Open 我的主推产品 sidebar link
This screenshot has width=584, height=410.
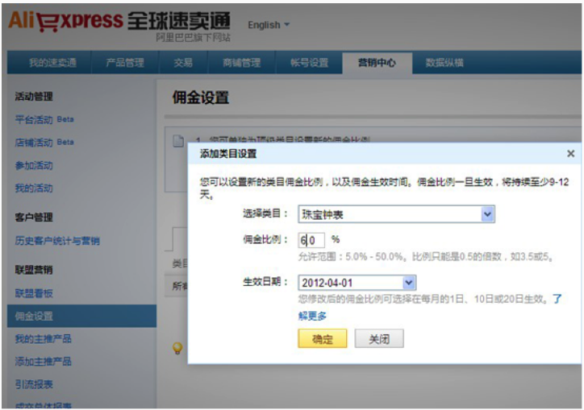pyautogui.click(x=44, y=338)
